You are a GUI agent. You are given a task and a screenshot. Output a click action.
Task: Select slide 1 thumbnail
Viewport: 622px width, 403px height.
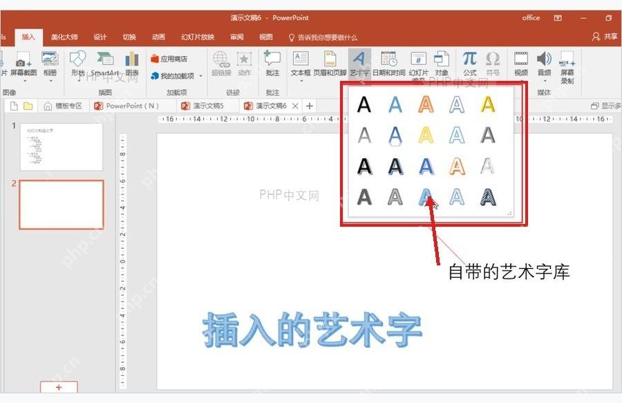pos(62,147)
